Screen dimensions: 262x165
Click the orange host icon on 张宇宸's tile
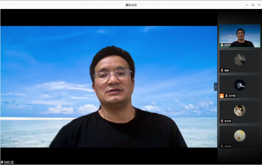point(221,96)
